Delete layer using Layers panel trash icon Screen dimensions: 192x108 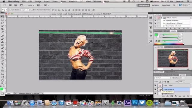click(188, 96)
